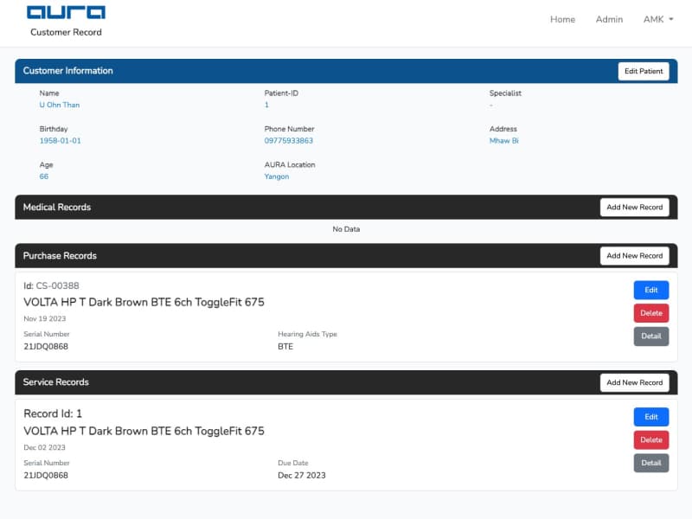Delete purchase record CS-00388
The height and width of the screenshot is (519, 692).
pos(650,313)
